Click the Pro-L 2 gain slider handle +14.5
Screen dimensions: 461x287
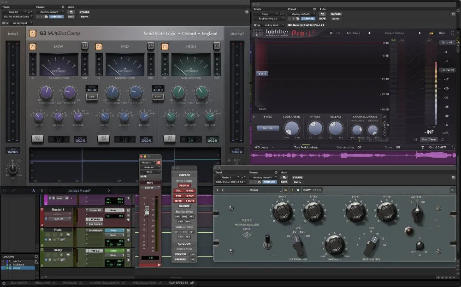(262, 74)
